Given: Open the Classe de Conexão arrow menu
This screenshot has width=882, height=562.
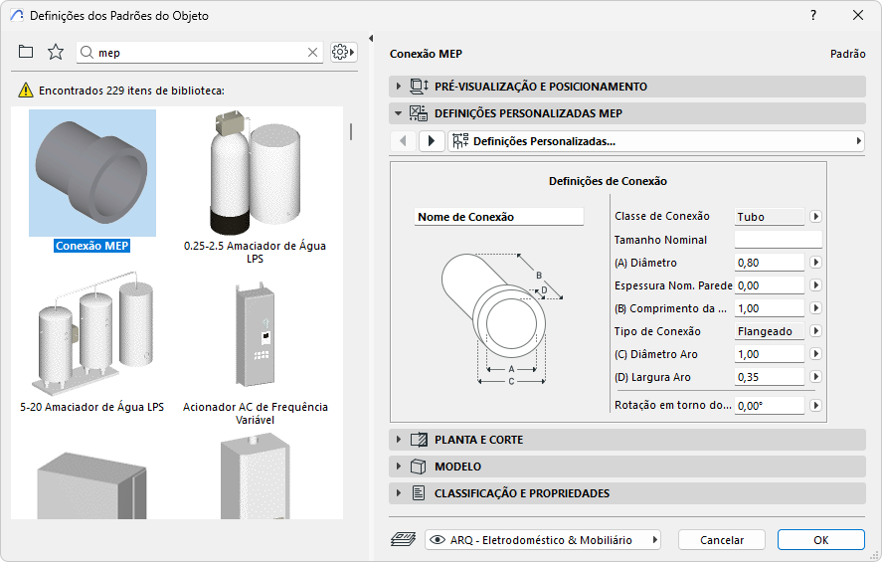Looking at the screenshot, I should tap(815, 216).
